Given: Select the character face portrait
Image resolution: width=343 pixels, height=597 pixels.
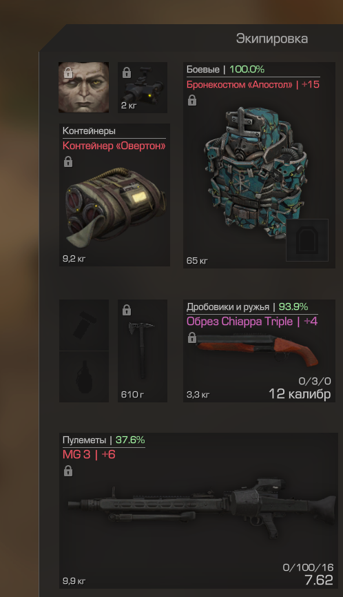Looking at the screenshot, I should (x=83, y=88).
